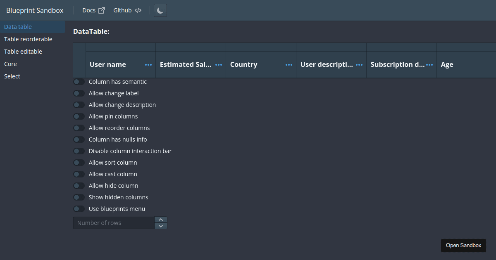Toggle Column has semantic on
Screen dimensions: 496x260
[79, 81]
